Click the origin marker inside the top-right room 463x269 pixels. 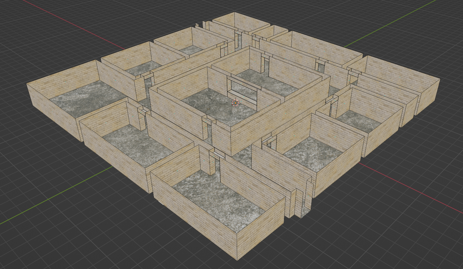[400, 77]
